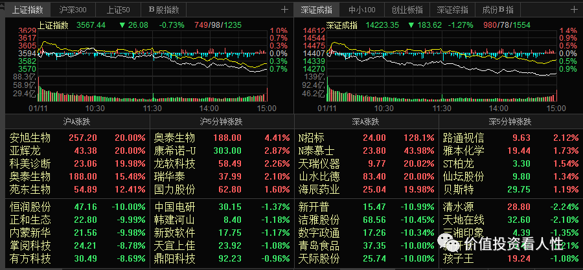Select the 成份B指 tab
583x270 pixels.
point(498,10)
